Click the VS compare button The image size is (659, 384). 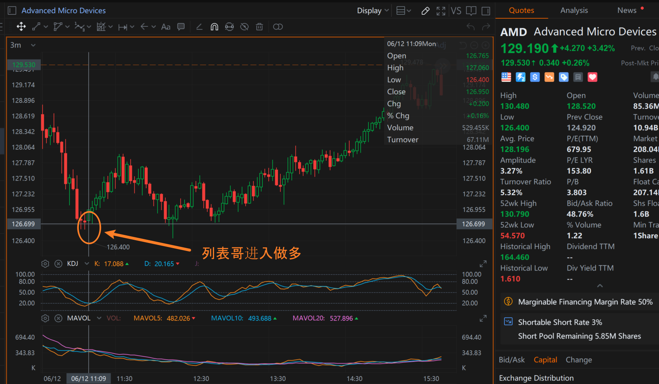coord(456,11)
